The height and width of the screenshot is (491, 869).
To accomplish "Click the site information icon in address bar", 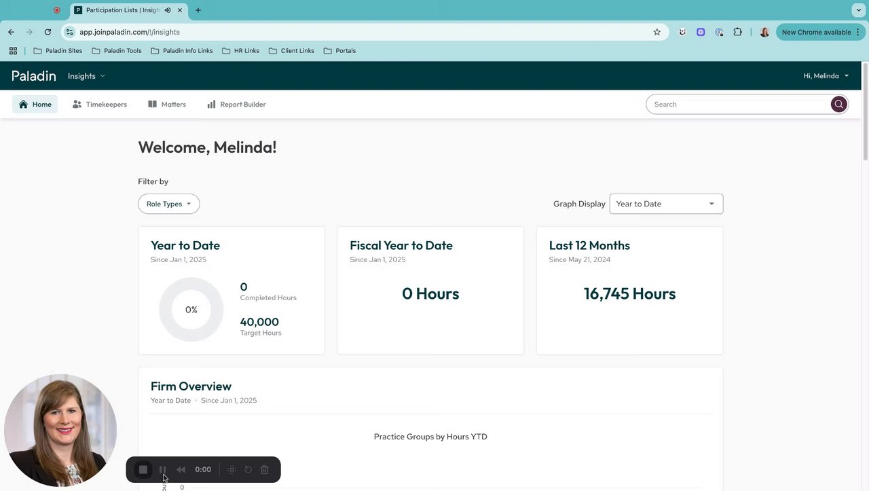I will [69, 32].
